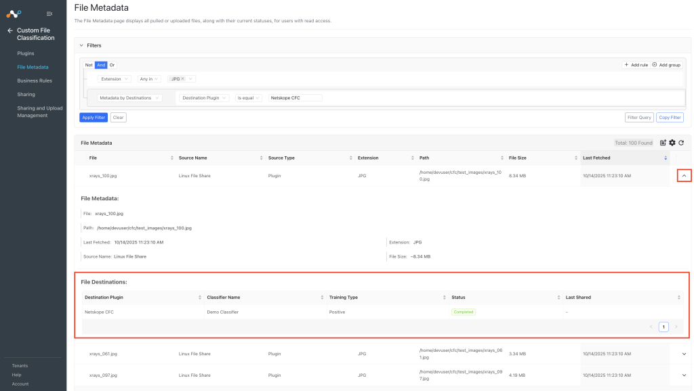Open Sharing and Upload Management
Image resolution: width=694 pixels, height=391 pixels.
click(40, 112)
